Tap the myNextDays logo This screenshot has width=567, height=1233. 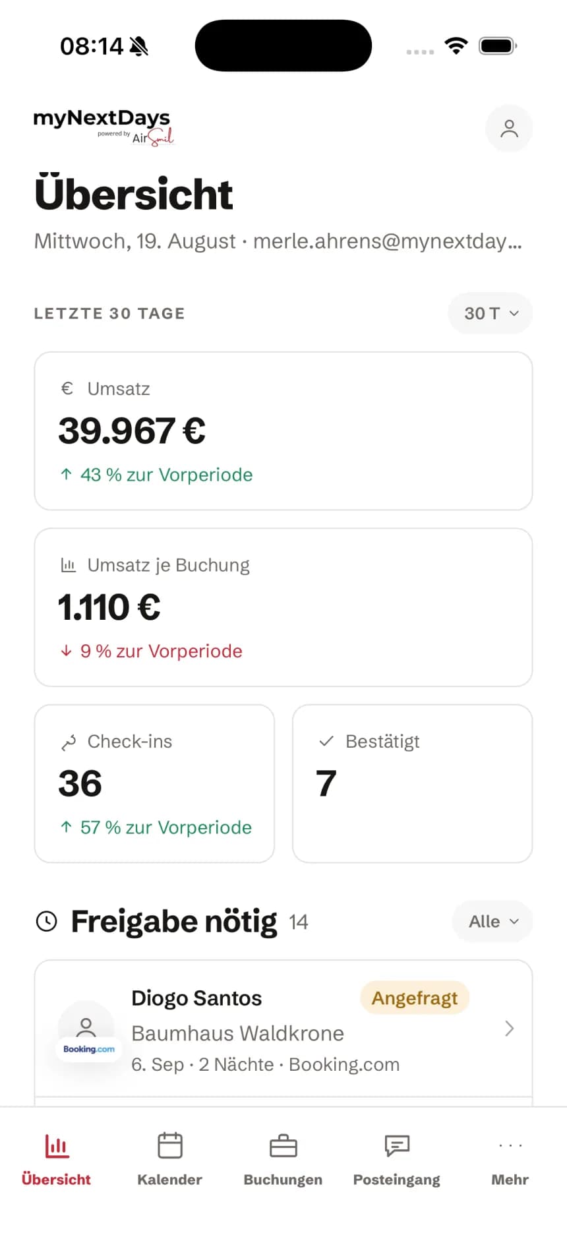coord(104,127)
